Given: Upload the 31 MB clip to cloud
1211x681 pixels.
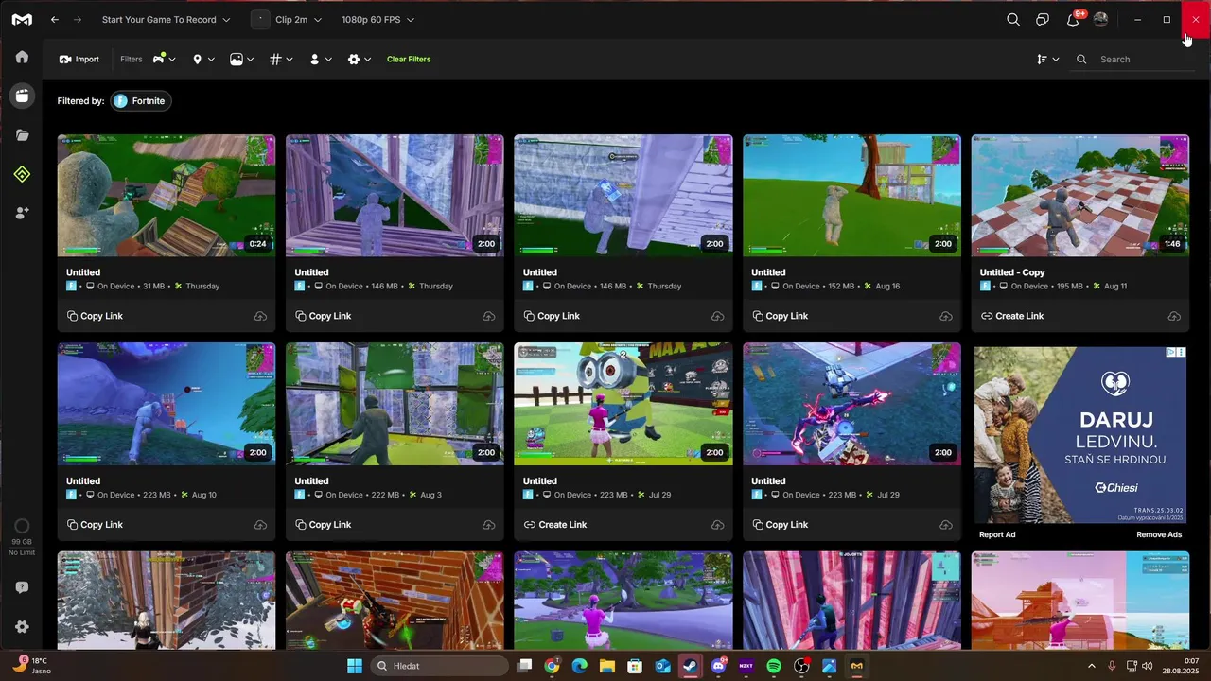Looking at the screenshot, I should coord(260,316).
